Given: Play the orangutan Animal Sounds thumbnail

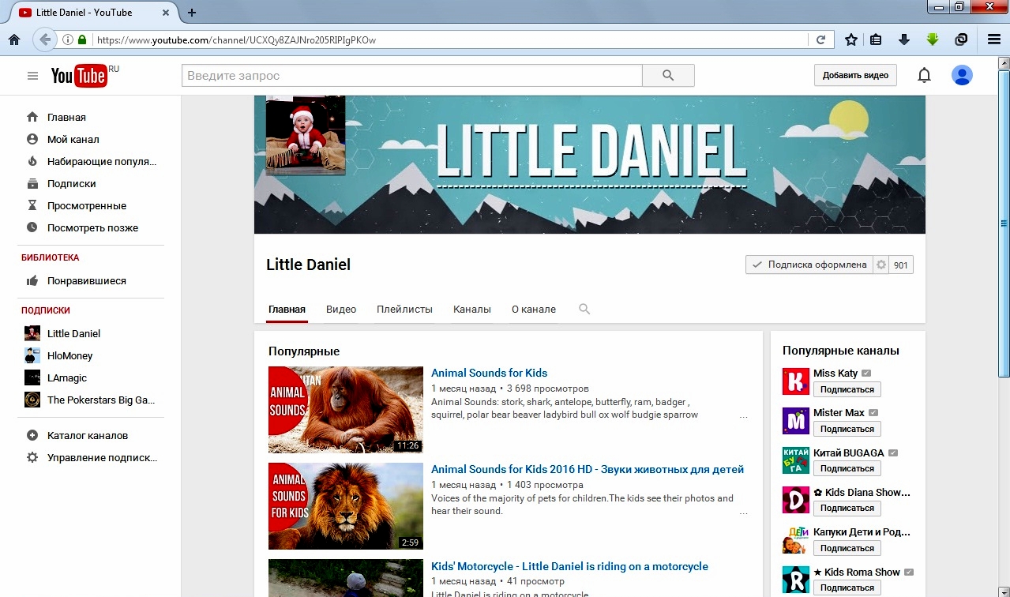Looking at the screenshot, I should [x=346, y=410].
